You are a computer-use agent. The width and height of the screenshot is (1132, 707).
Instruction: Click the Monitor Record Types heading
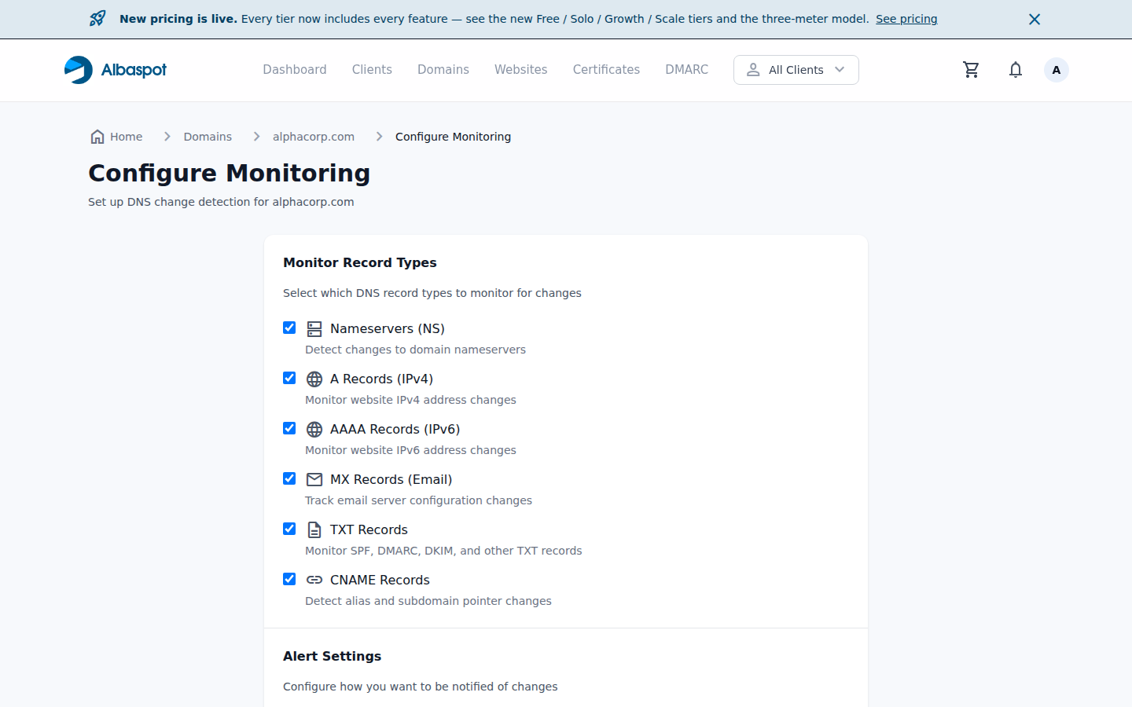pos(359,262)
